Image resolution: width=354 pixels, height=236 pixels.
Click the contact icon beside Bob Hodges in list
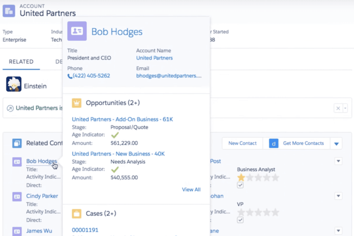click(17, 162)
